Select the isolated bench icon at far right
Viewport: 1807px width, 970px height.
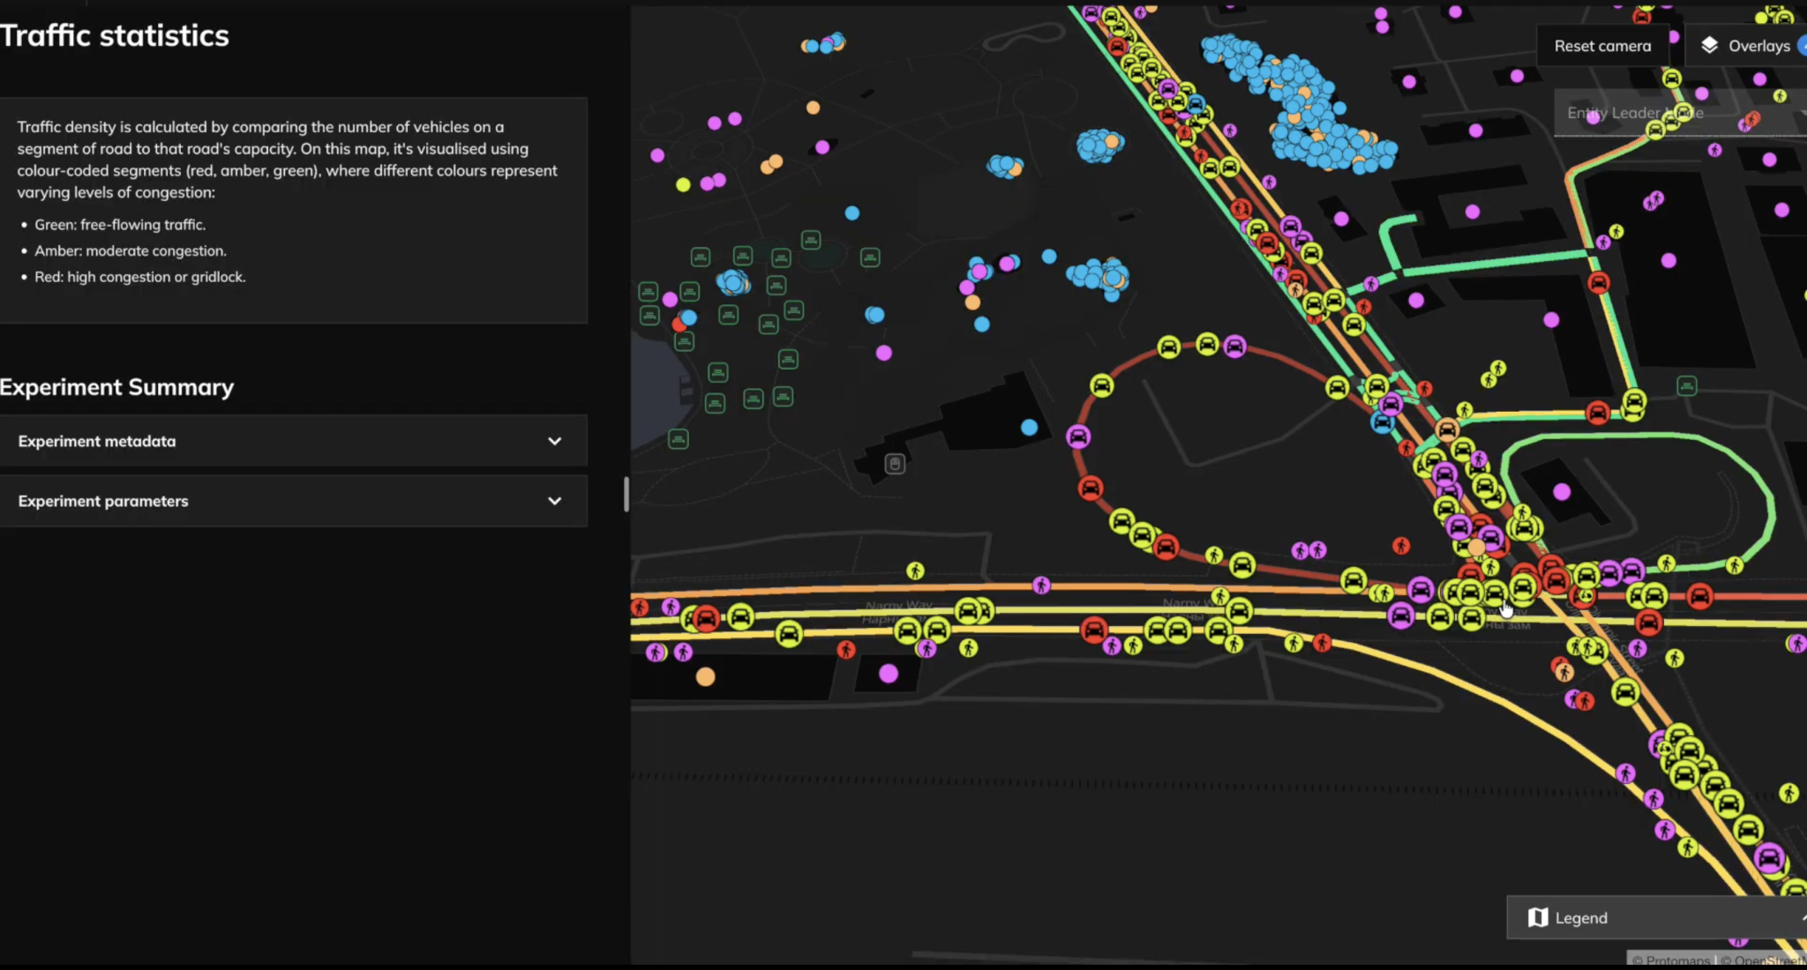click(x=1687, y=386)
